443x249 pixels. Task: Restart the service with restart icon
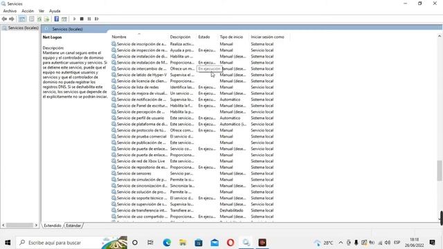click(97, 19)
